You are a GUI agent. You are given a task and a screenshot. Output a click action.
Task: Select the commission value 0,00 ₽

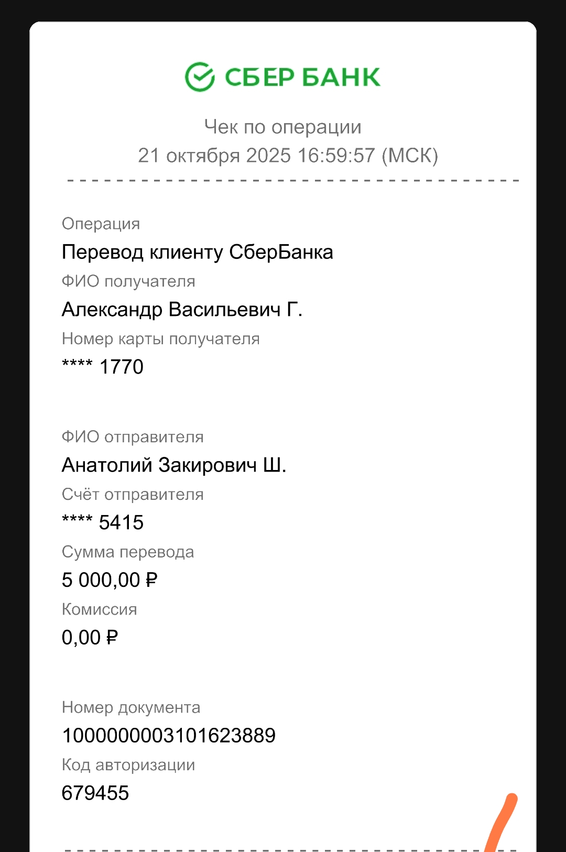point(90,638)
